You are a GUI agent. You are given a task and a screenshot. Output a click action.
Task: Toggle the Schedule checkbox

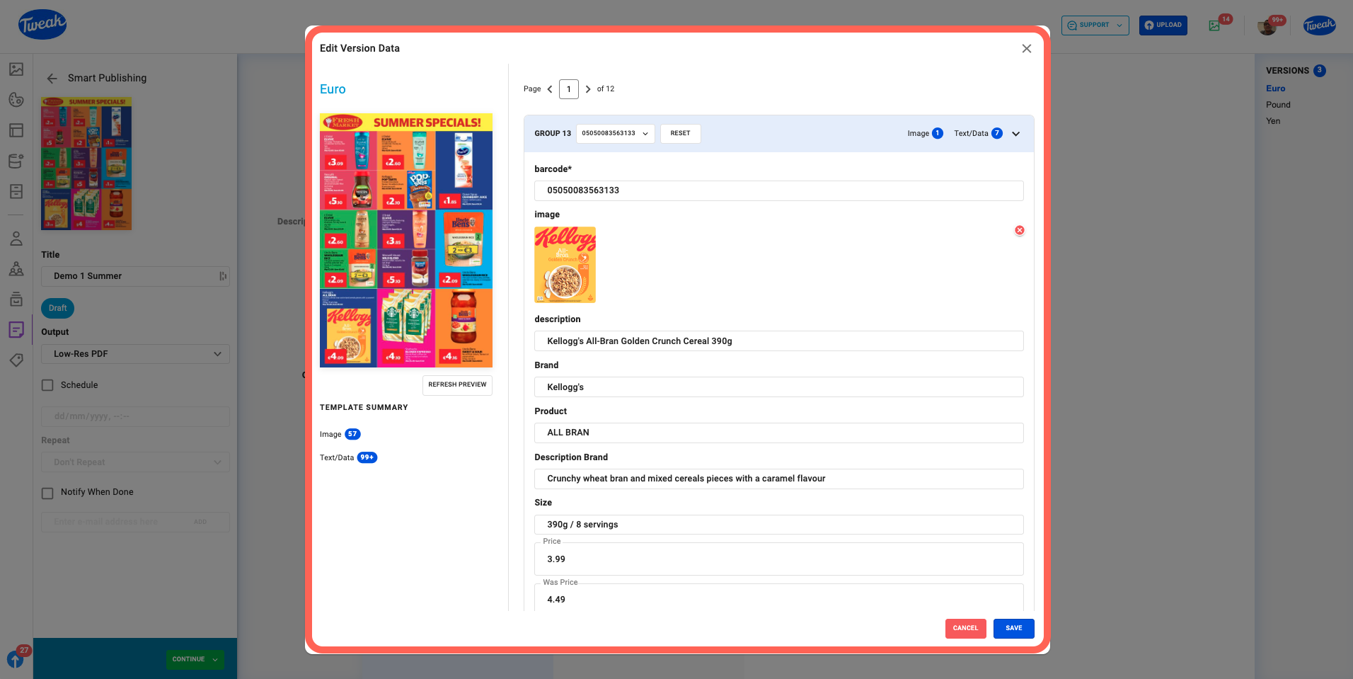coord(47,385)
